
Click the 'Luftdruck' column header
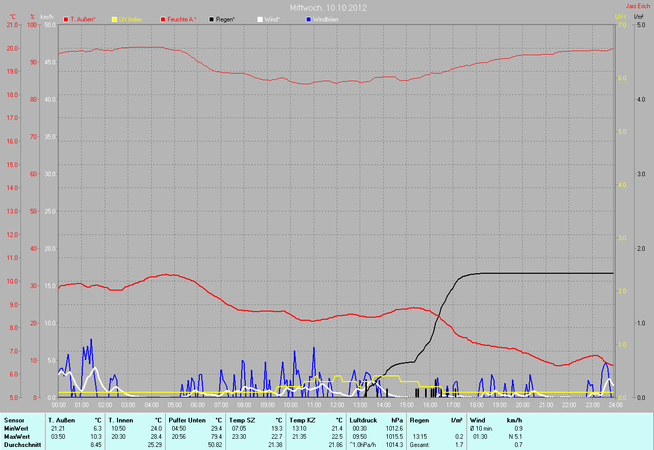click(363, 420)
